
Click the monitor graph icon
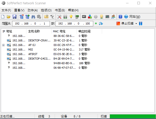107,17
